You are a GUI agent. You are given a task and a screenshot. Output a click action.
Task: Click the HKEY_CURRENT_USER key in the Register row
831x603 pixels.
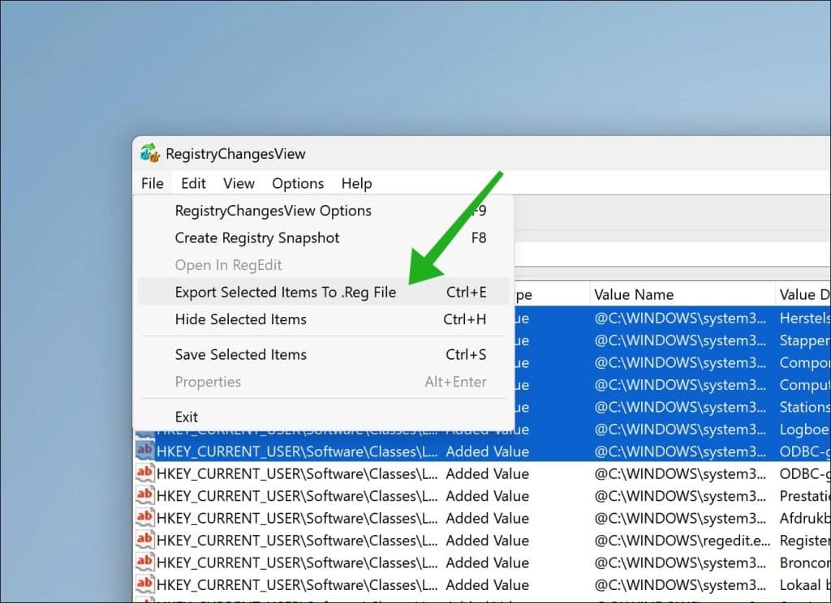(x=297, y=540)
